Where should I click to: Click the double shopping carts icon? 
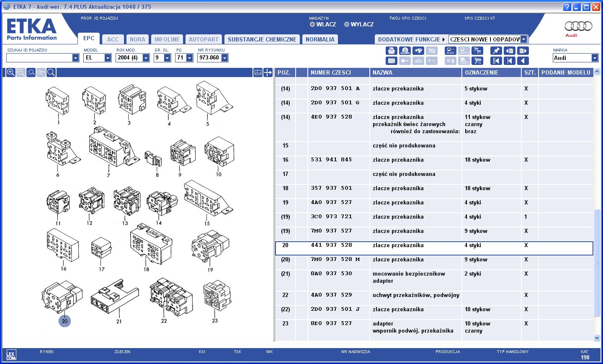click(x=477, y=51)
